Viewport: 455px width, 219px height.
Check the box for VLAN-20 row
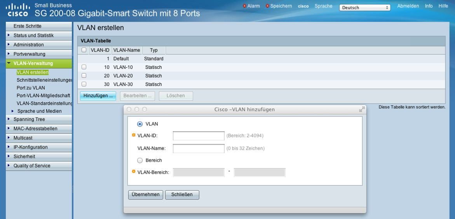84,75
